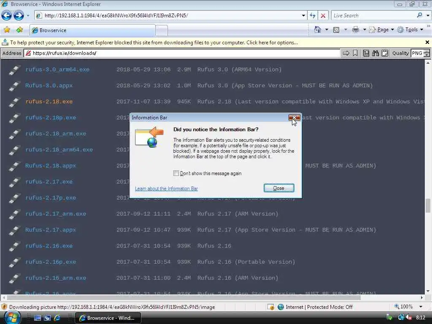Click the USB icon beside rufus-2.18.exe

pos(15,102)
